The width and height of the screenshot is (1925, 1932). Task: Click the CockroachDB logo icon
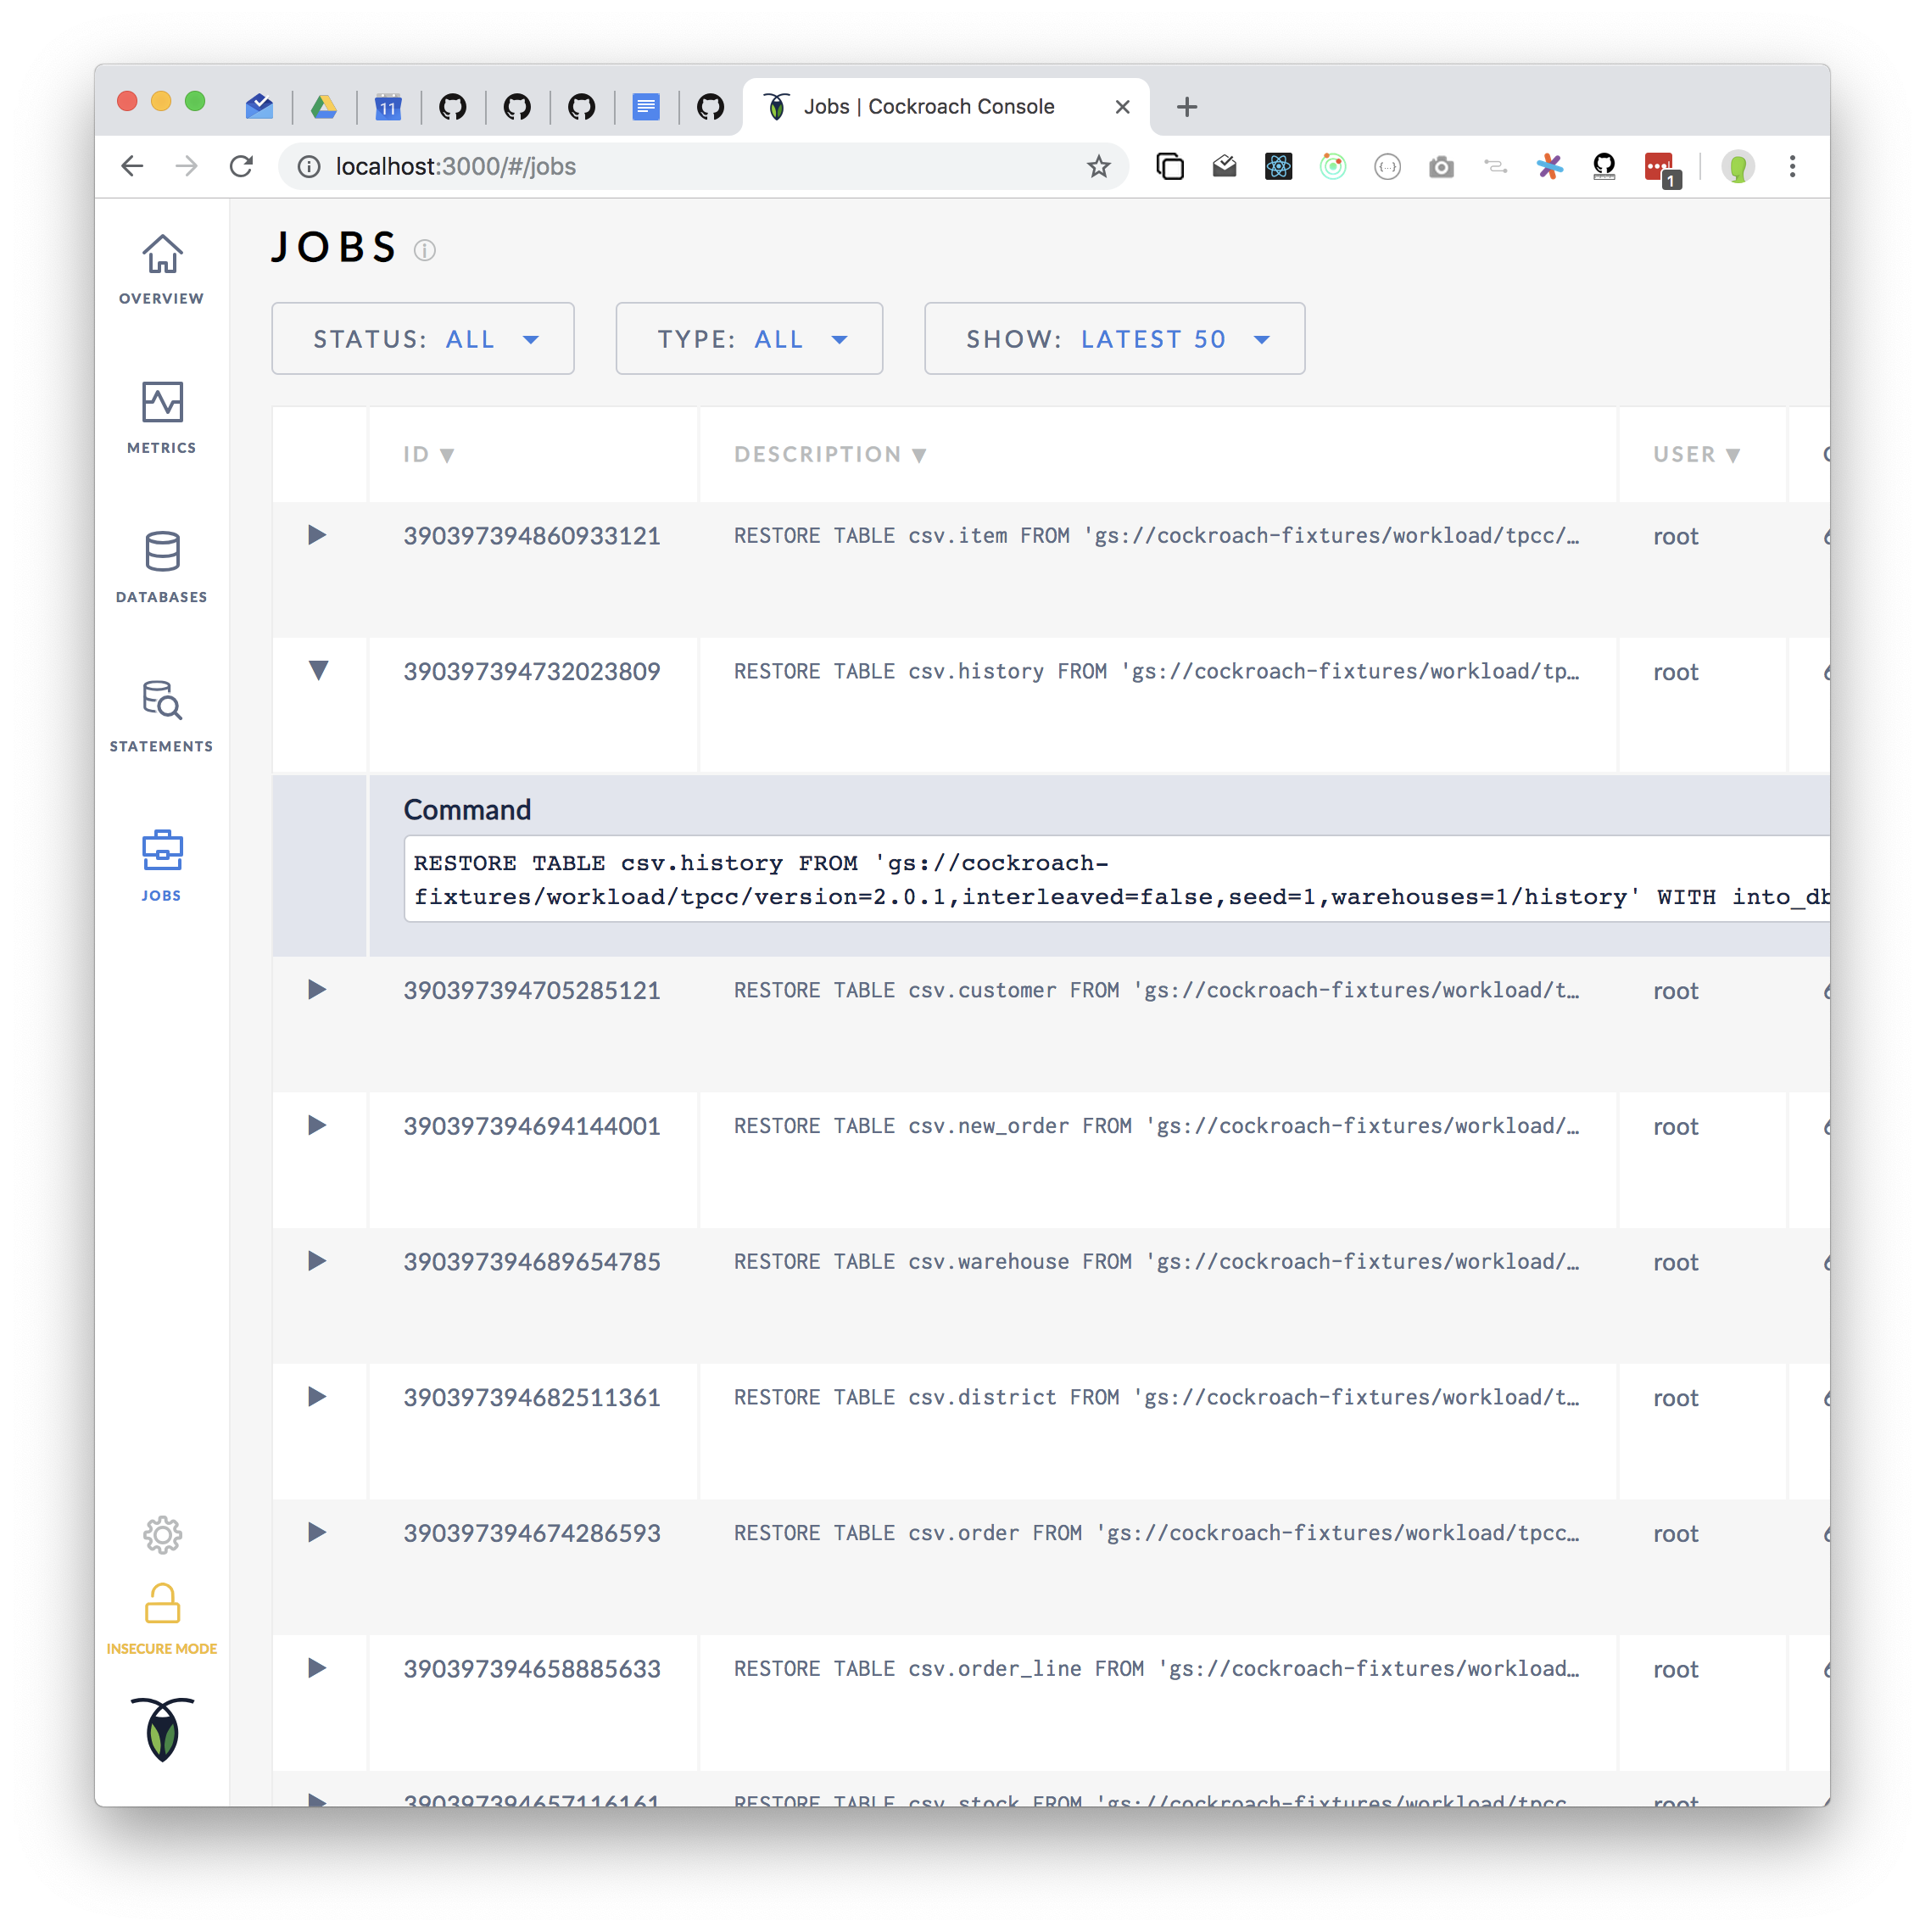coord(162,1729)
